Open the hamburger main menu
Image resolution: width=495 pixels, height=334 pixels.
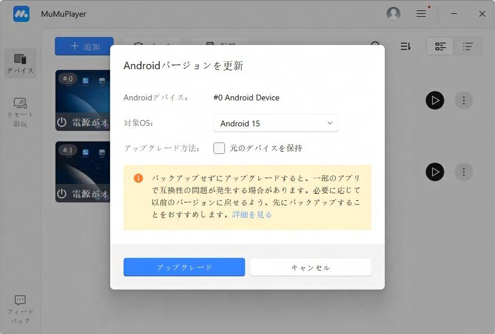[x=421, y=14]
